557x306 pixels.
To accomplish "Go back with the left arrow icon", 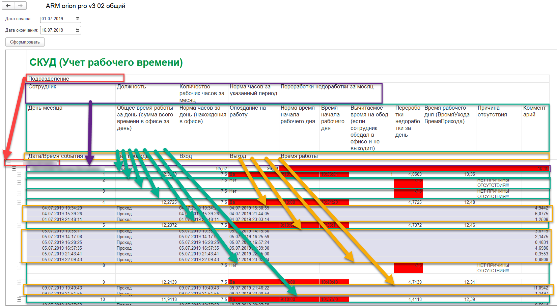I will [x=8, y=6].
